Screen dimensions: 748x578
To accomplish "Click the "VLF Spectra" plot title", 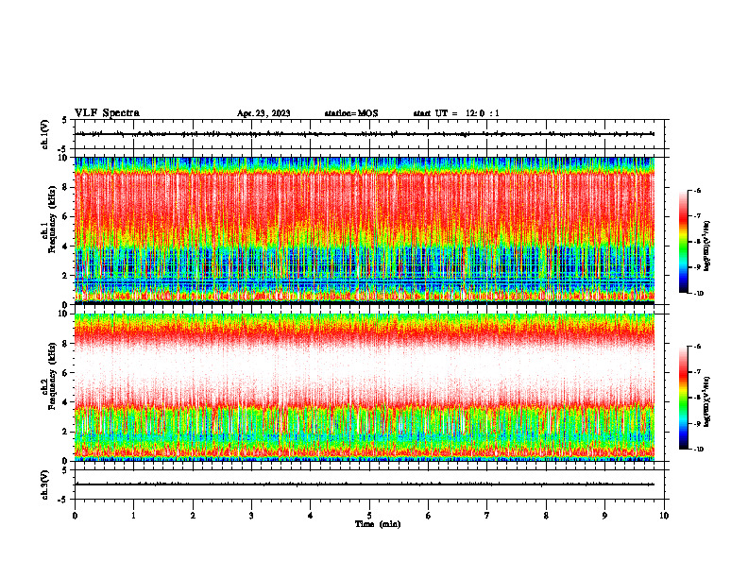I will tap(107, 113).
